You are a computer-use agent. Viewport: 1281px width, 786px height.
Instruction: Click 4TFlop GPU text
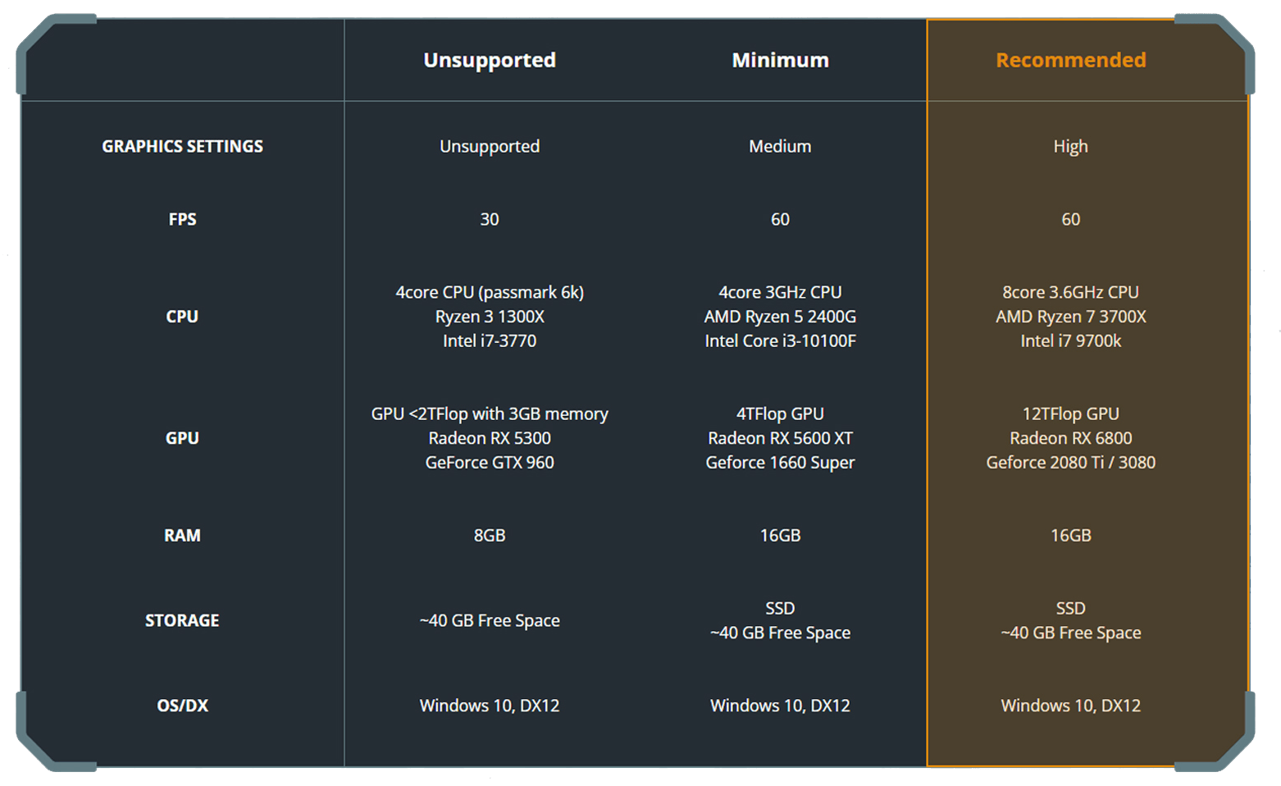click(x=780, y=414)
